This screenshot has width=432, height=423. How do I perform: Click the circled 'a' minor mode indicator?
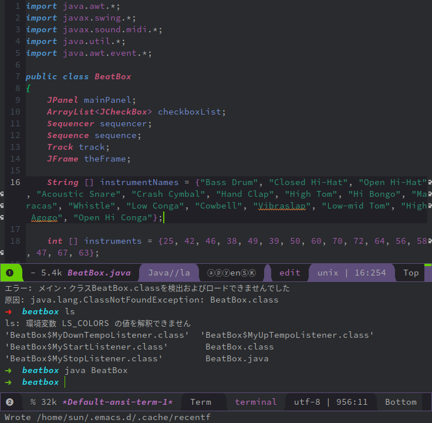211,273
